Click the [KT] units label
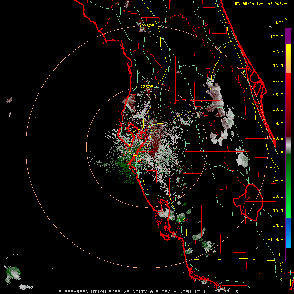294x294 pixels. click(x=279, y=23)
